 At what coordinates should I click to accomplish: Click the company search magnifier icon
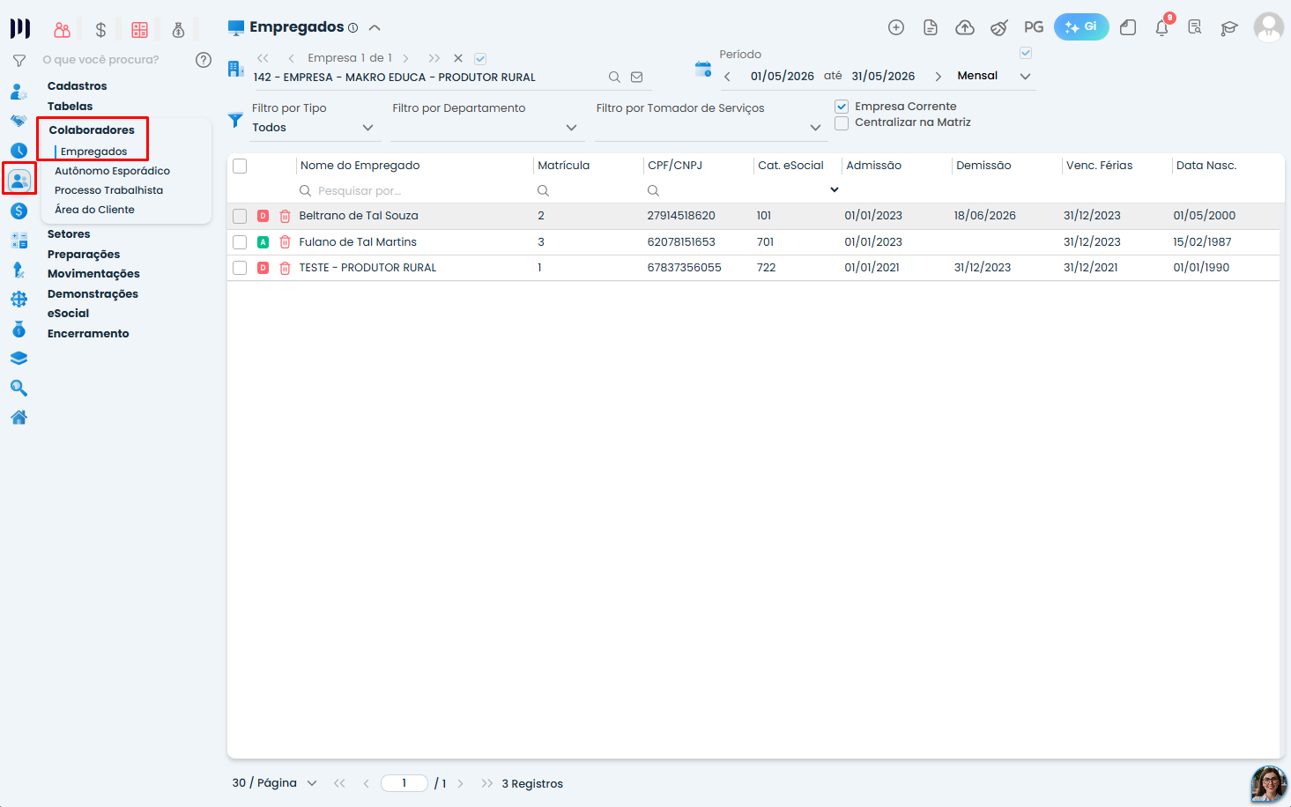(614, 78)
